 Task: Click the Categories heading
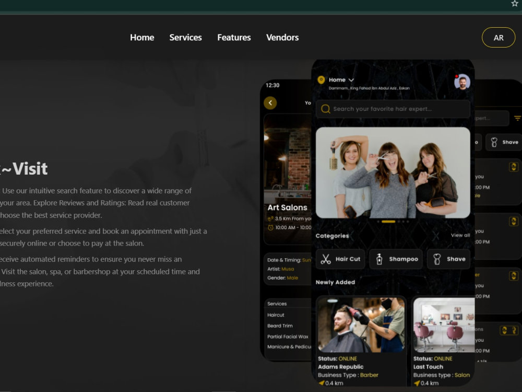tap(332, 236)
